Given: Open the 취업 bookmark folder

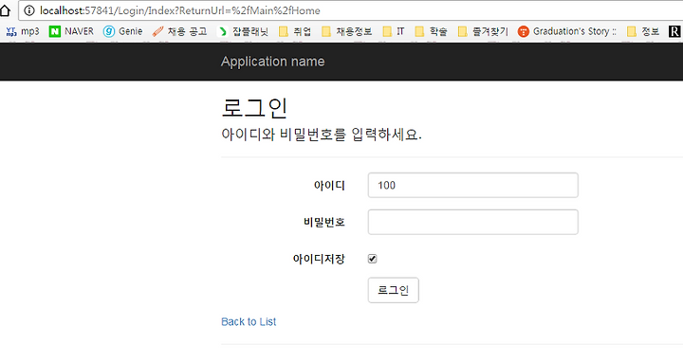Looking at the screenshot, I should [295, 31].
